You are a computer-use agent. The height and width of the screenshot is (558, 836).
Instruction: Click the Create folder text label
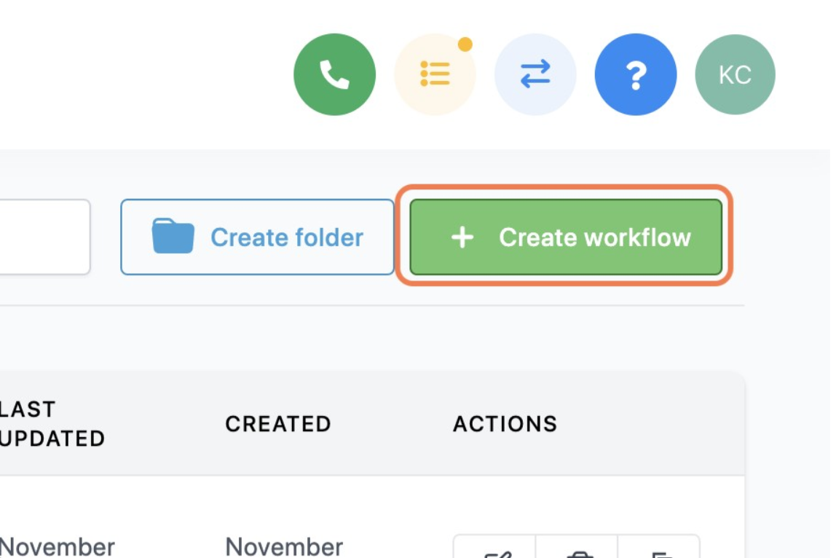tap(286, 237)
